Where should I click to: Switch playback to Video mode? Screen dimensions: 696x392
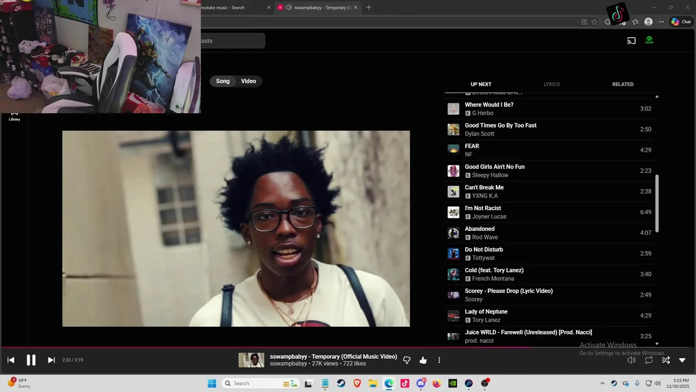(248, 81)
